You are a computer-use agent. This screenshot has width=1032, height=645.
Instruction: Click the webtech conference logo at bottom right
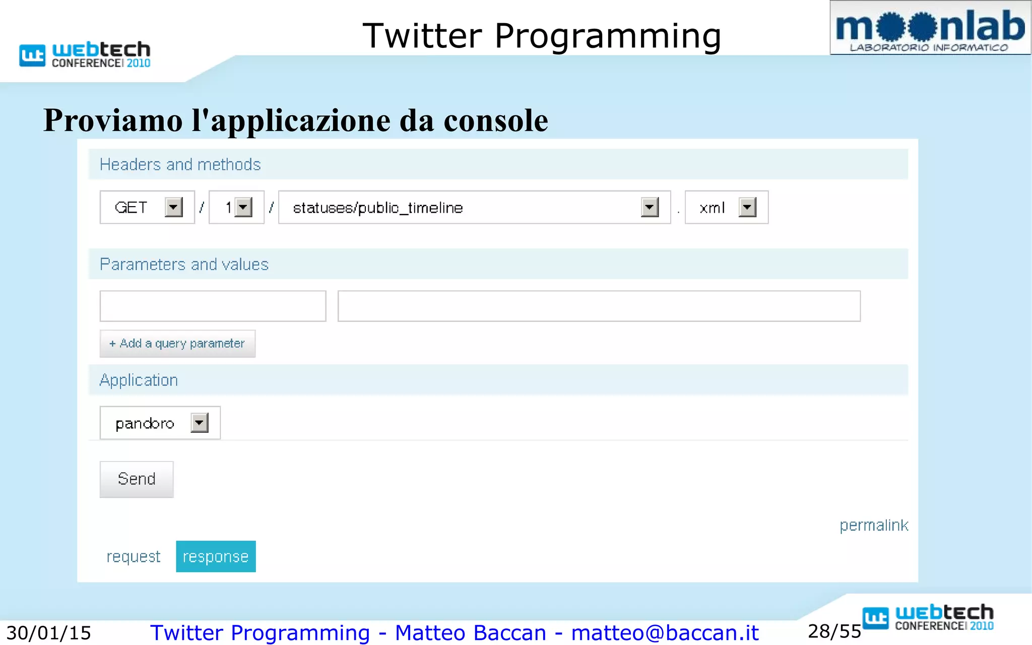[x=928, y=617]
